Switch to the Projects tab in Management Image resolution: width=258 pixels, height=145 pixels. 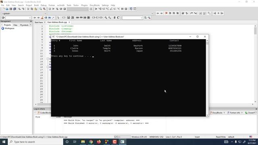click(7, 25)
